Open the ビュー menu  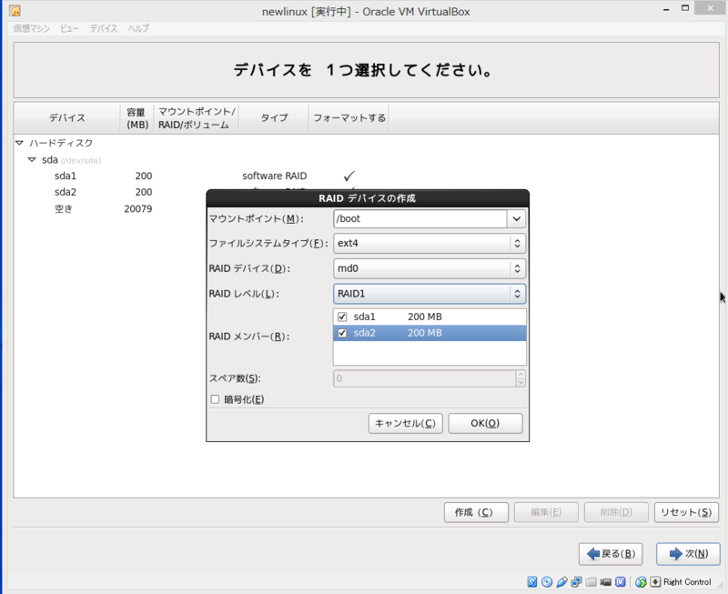(x=69, y=29)
